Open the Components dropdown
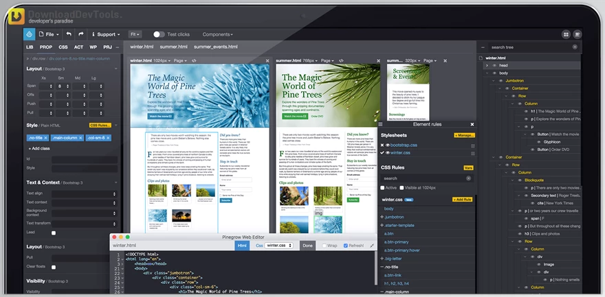Screen dimensions: 605x297 (218, 34)
